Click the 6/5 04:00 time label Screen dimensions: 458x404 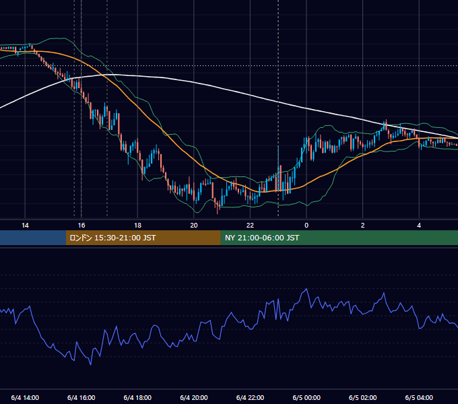click(419, 397)
